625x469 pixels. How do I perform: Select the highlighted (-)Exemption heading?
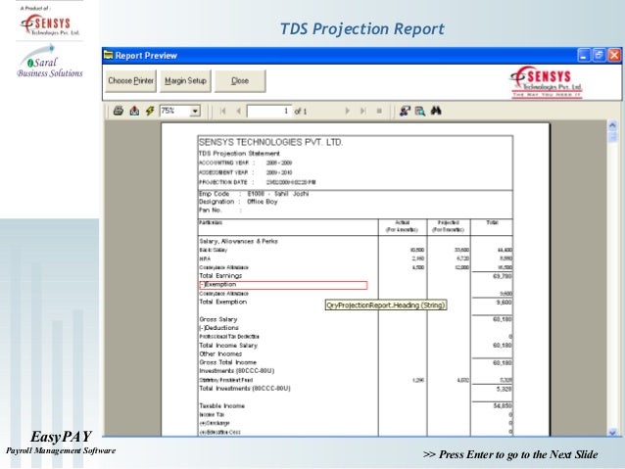283,285
